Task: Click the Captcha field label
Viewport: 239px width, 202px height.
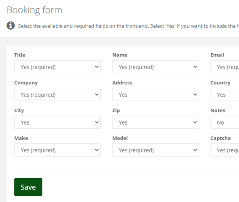Action: click(220, 138)
